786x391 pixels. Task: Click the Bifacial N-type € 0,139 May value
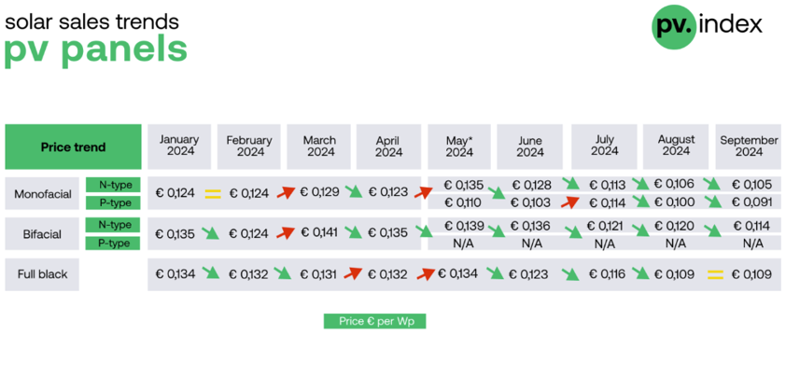point(464,226)
